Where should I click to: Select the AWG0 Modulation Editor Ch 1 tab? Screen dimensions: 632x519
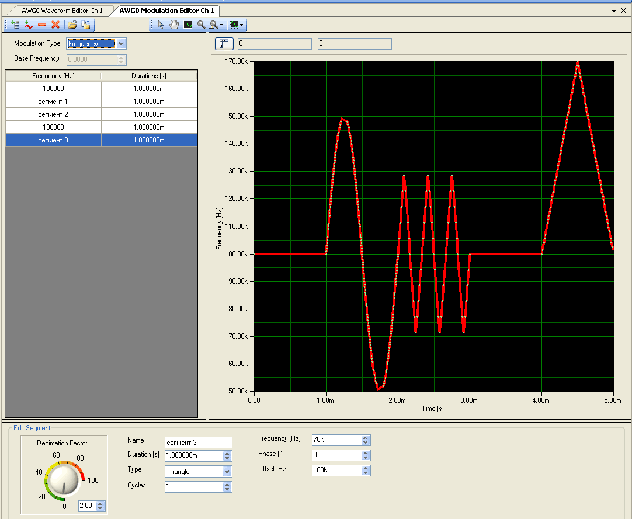[167, 11]
